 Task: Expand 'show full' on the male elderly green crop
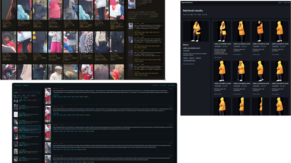click(137, 31)
